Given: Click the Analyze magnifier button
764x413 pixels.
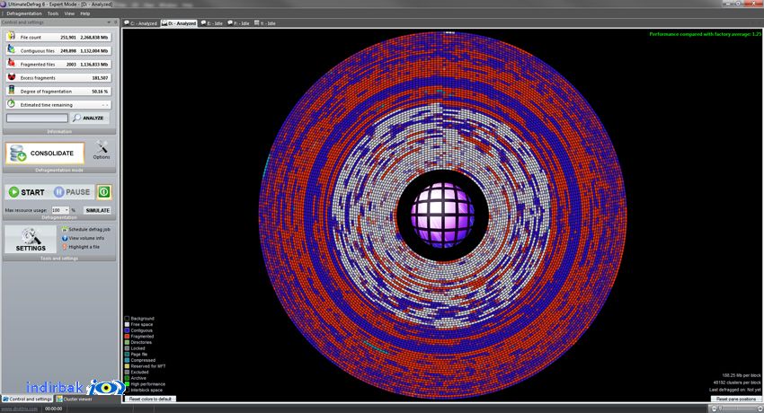Looking at the screenshot, I should [90, 118].
